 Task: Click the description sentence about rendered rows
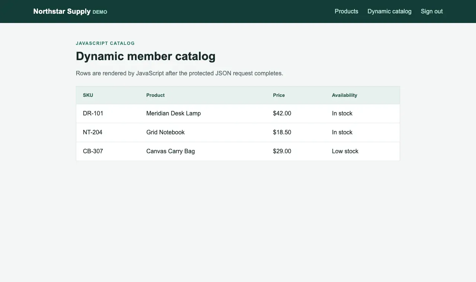[x=180, y=73]
